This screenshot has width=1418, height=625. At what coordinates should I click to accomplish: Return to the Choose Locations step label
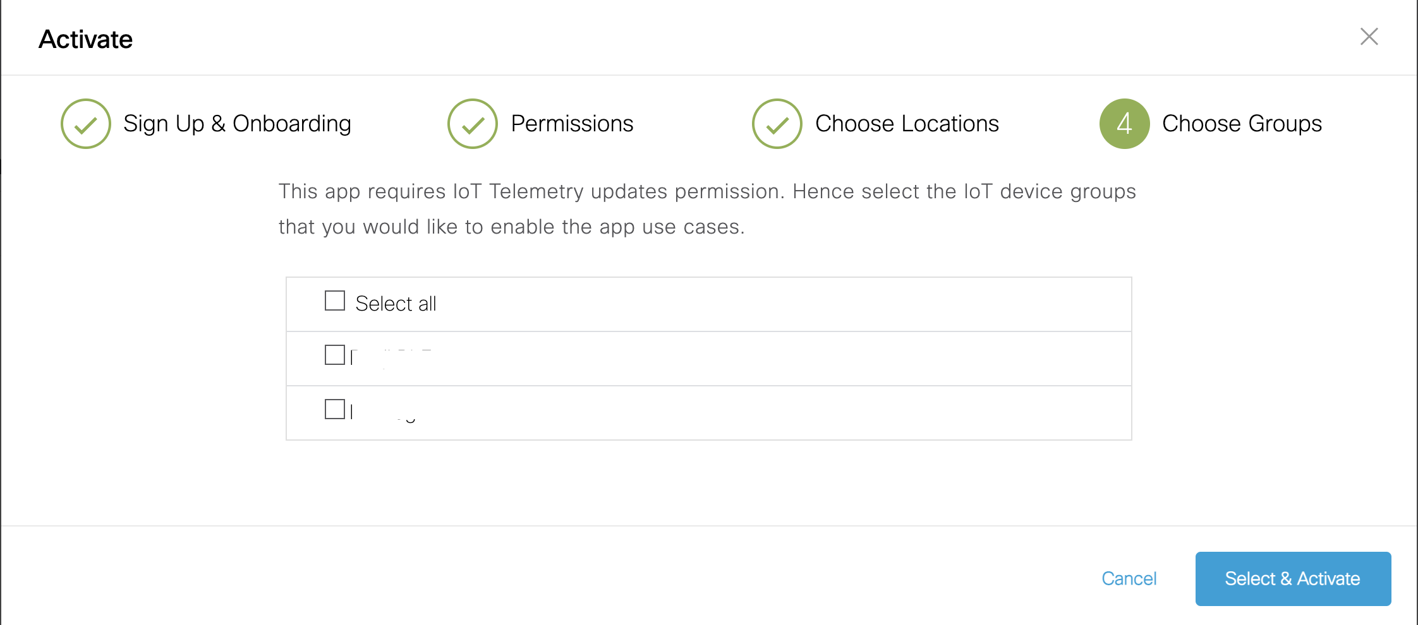(x=907, y=124)
